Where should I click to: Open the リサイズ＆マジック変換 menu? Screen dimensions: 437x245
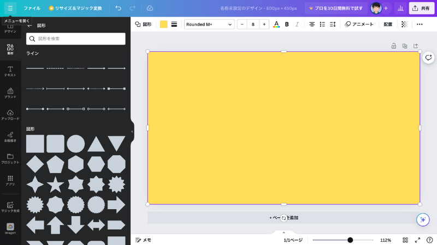pyautogui.click(x=75, y=8)
